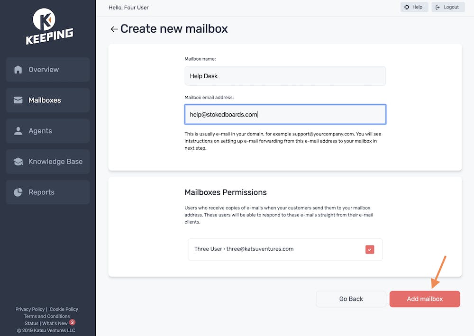This screenshot has width=474, height=336.
Task: Click the Logout button
Action: (448, 7)
